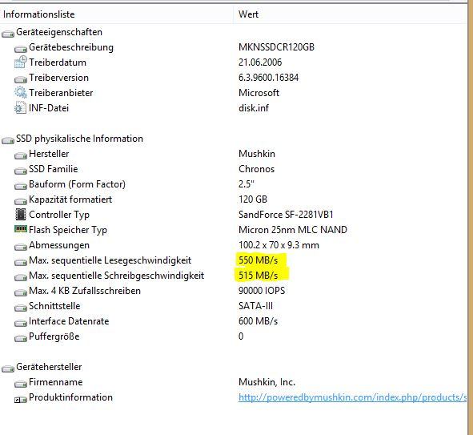Viewport: 473px width, 435px height.
Task: Select the value 90000 IOPS
Action: click(262, 291)
